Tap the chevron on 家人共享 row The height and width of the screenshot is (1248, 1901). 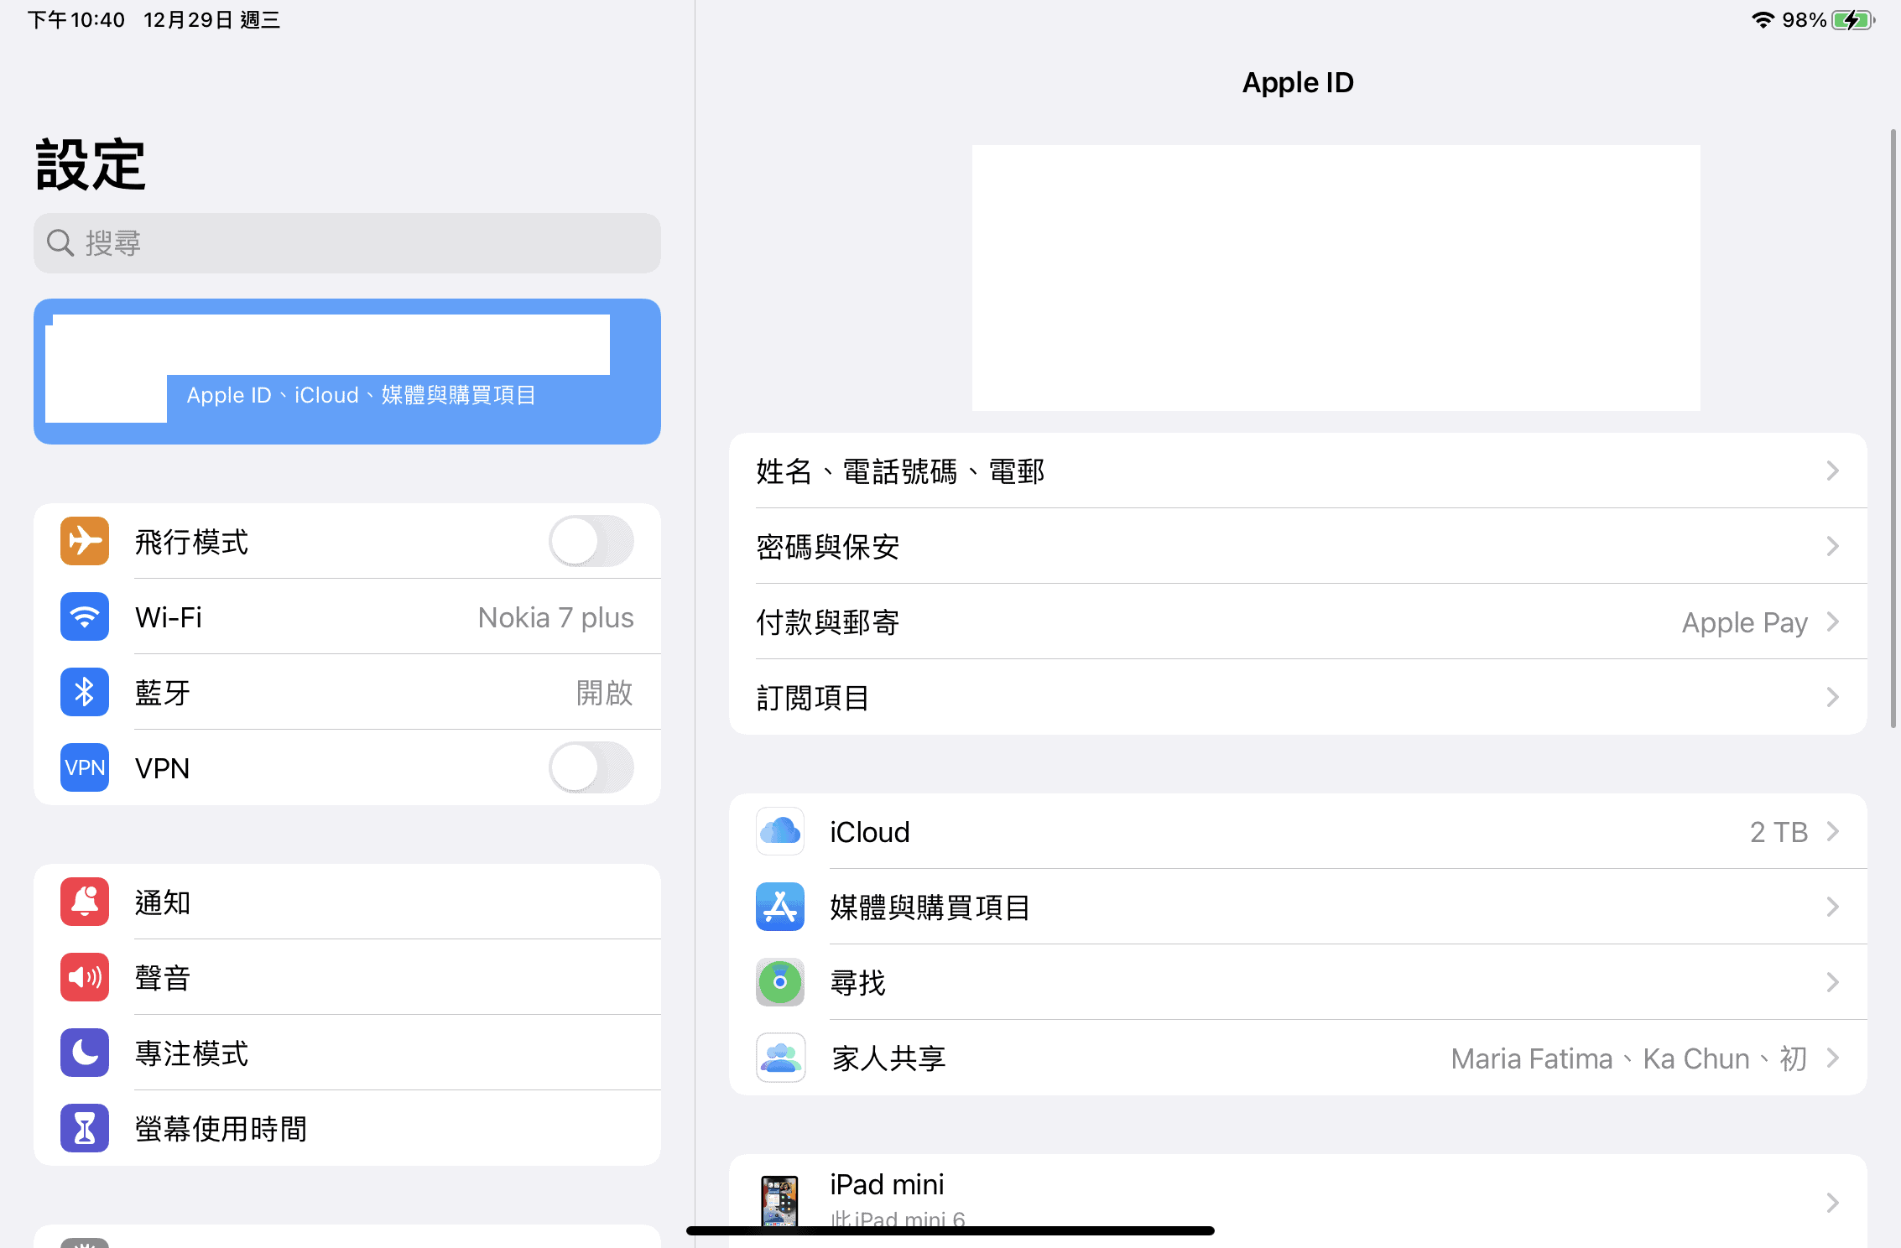1833,1058
